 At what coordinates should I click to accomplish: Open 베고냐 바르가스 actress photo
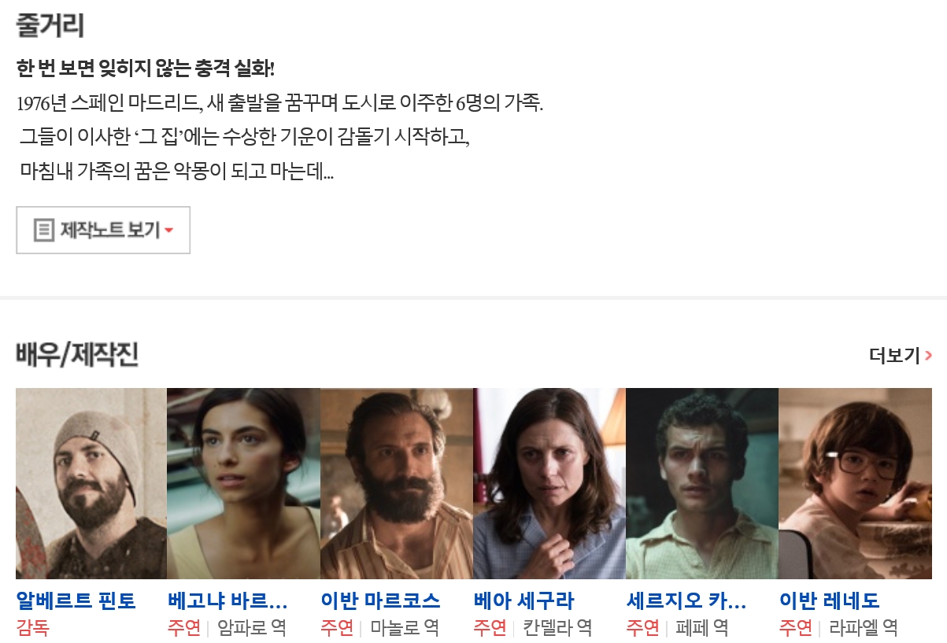click(243, 483)
